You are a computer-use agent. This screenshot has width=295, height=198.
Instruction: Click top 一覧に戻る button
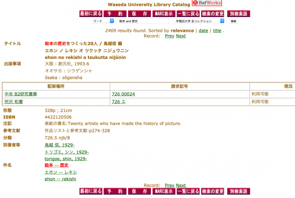188,14
